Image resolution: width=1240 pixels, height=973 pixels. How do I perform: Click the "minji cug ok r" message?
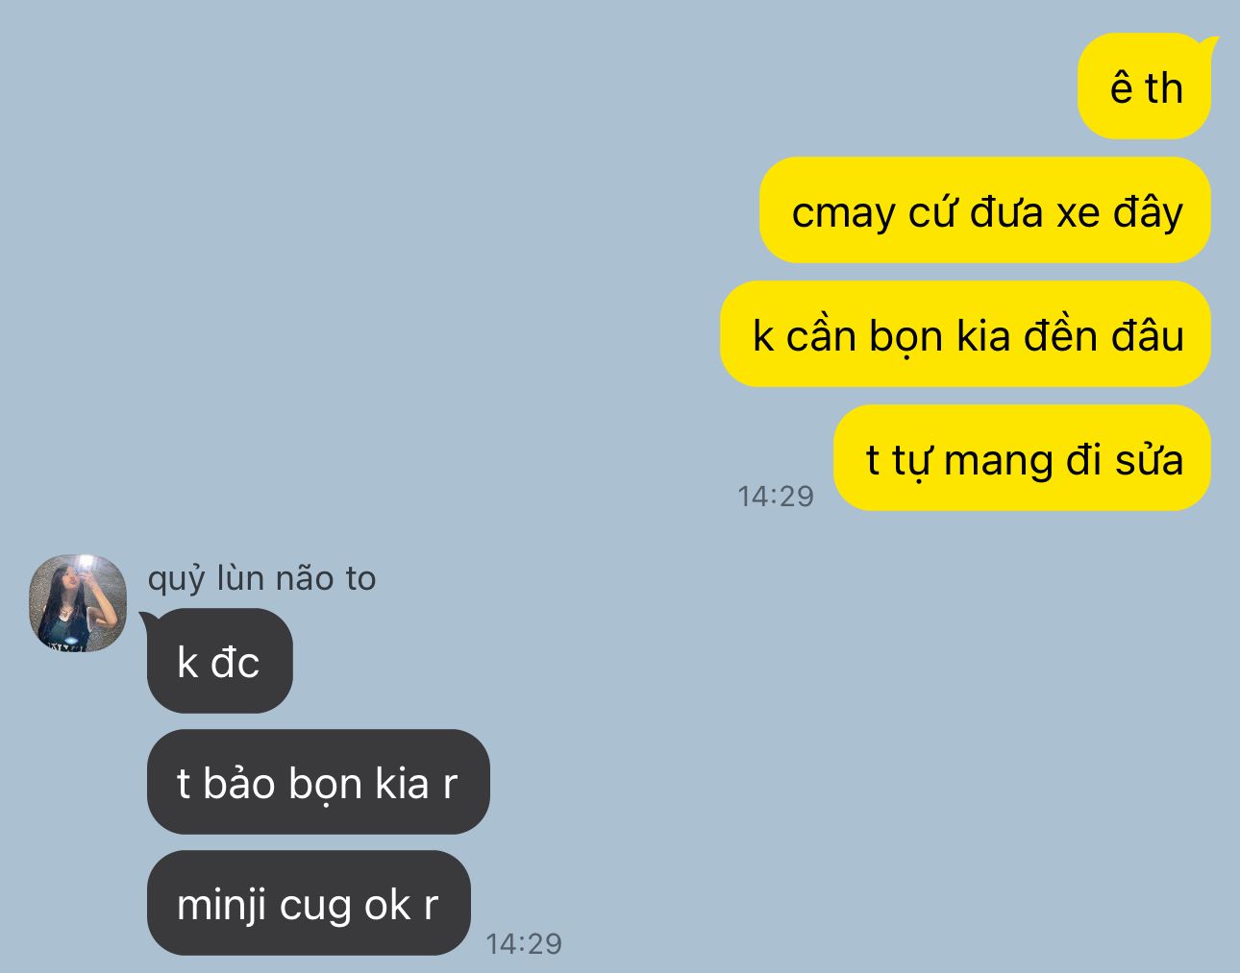309,903
